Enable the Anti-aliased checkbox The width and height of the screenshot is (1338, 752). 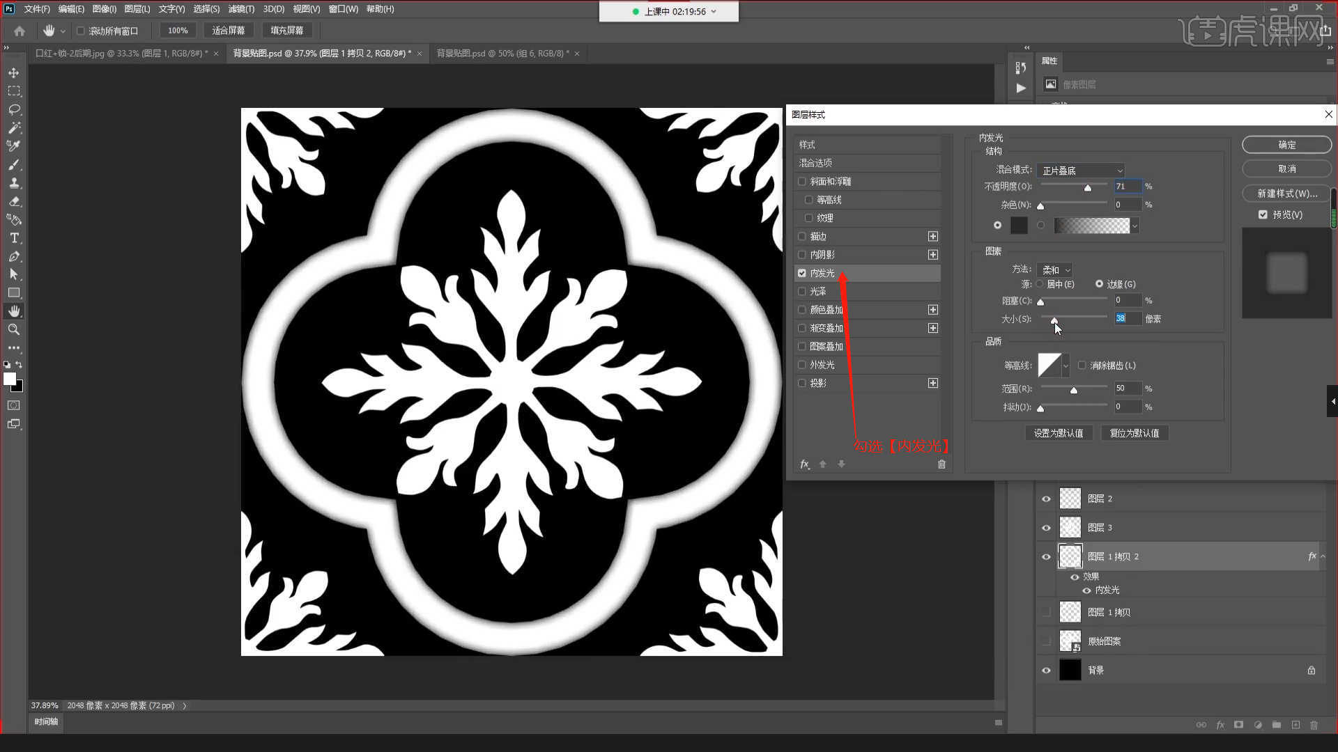coord(1082,366)
